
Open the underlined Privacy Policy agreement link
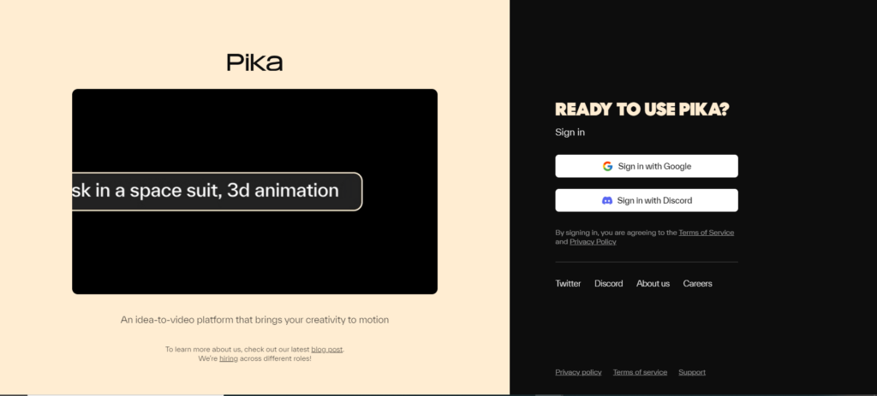coord(593,242)
